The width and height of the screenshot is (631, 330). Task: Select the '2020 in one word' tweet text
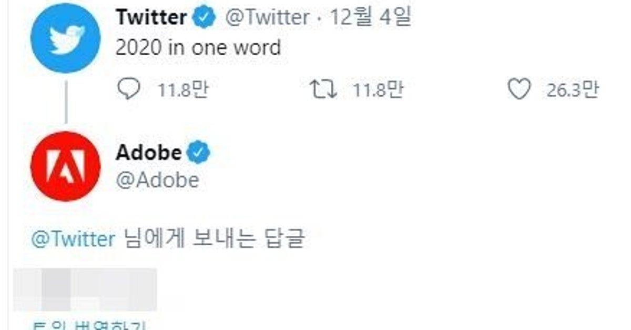tap(198, 48)
